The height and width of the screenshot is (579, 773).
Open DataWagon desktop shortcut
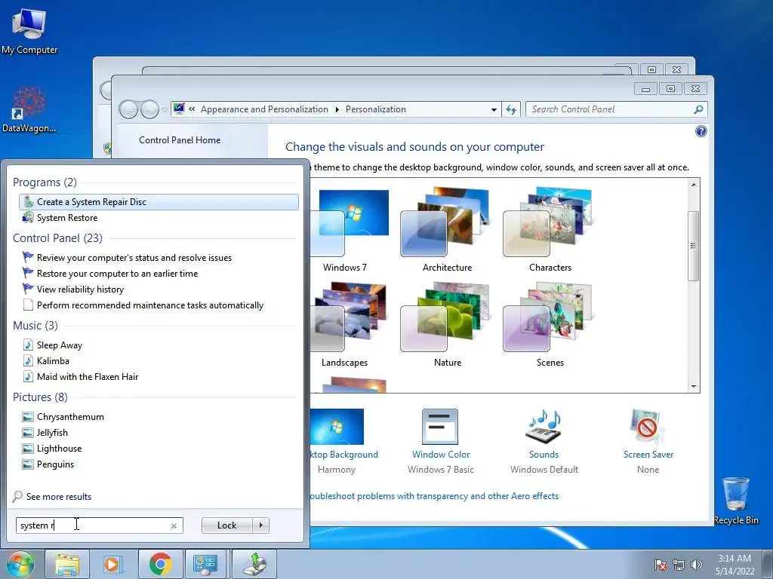click(29, 109)
